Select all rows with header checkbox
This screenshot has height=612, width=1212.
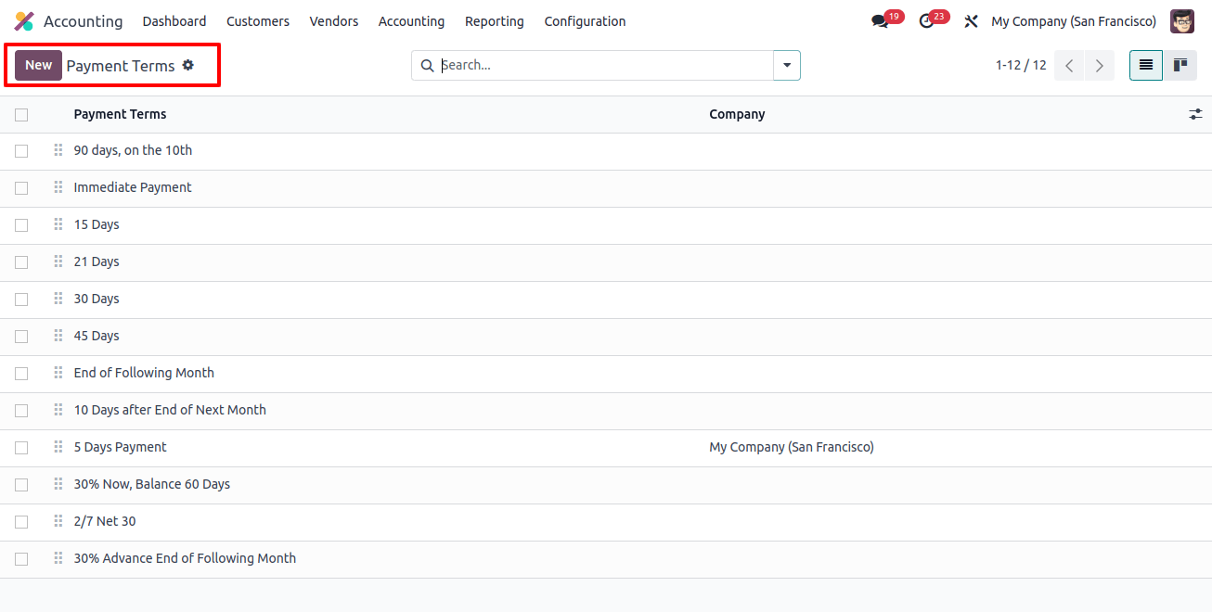click(21, 115)
